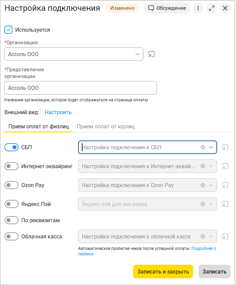The height and width of the screenshot is (285, 236).
Task: Click the Записать и закрыть button
Action: point(163,271)
